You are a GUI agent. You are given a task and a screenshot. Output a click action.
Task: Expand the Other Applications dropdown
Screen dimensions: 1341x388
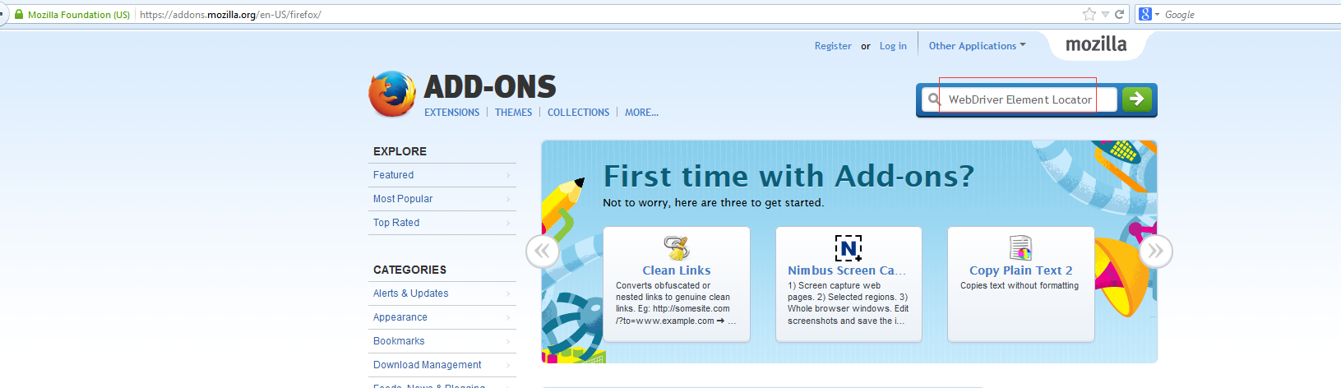(x=977, y=46)
